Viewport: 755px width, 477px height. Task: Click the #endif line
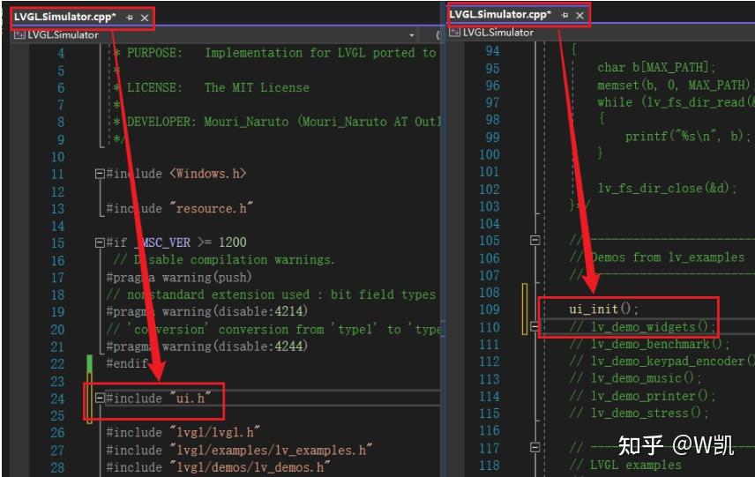pyautogui.click(x=127, y=363)
